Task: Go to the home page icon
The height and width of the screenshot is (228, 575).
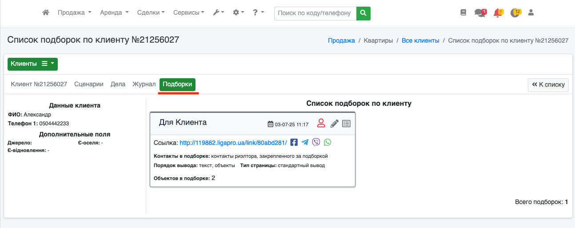Action: coord(45,13)
